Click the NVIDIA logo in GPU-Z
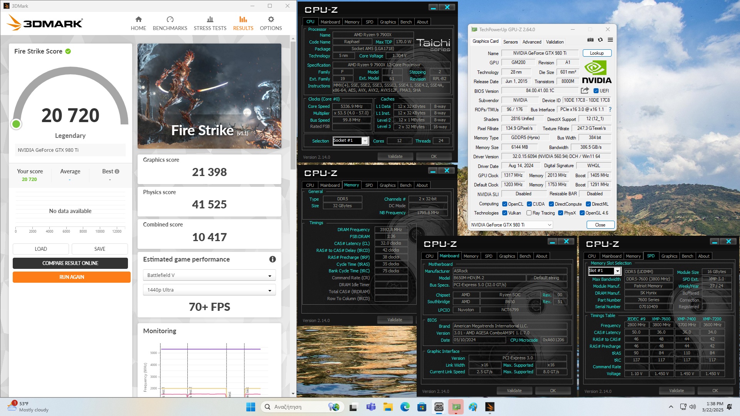 point(597,72)
